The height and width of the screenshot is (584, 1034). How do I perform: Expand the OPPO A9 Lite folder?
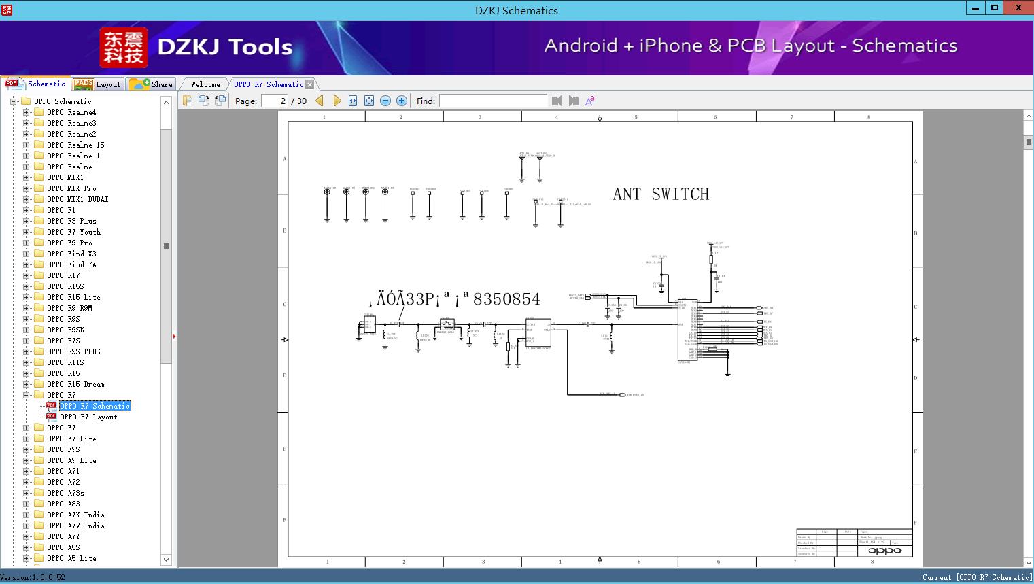(26, 460)
